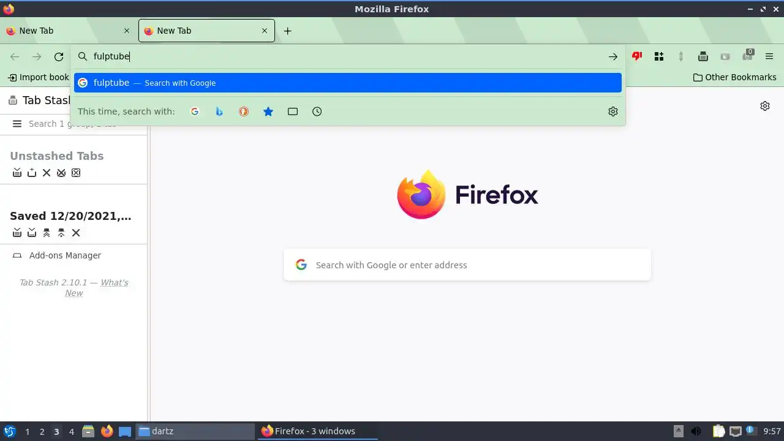Open the file manager from the taskbar

[88, 431]
